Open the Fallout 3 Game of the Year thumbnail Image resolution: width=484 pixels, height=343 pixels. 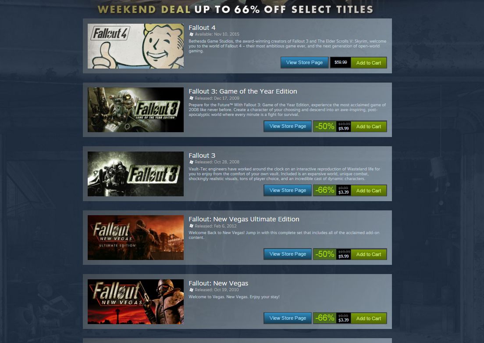pyautogui.click(x=135, y=110)
